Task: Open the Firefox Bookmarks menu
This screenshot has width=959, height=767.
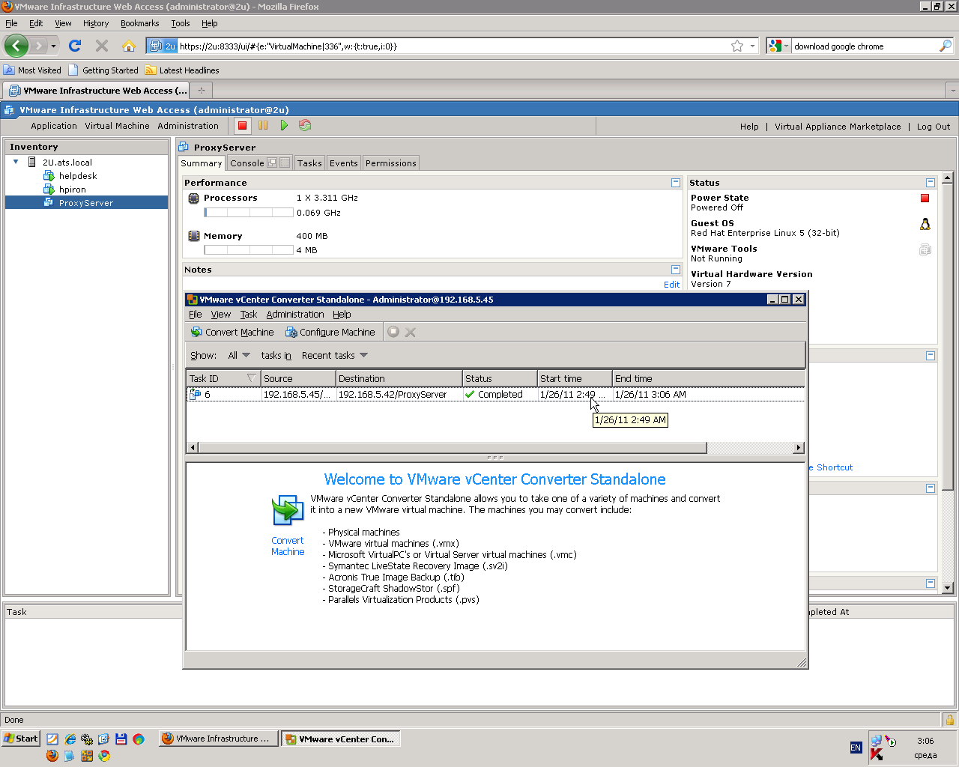Action: click(140, 23)
